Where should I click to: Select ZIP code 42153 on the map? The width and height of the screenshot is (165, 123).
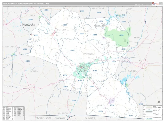click(131, 116)
